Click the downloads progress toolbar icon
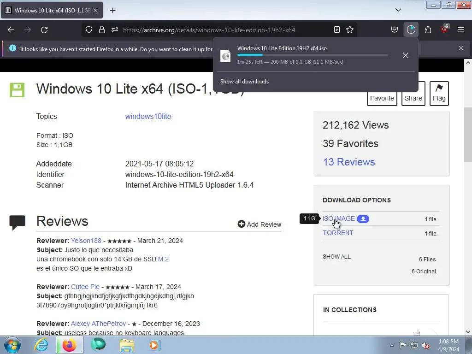472x354 pixels. tap(411, 29)
